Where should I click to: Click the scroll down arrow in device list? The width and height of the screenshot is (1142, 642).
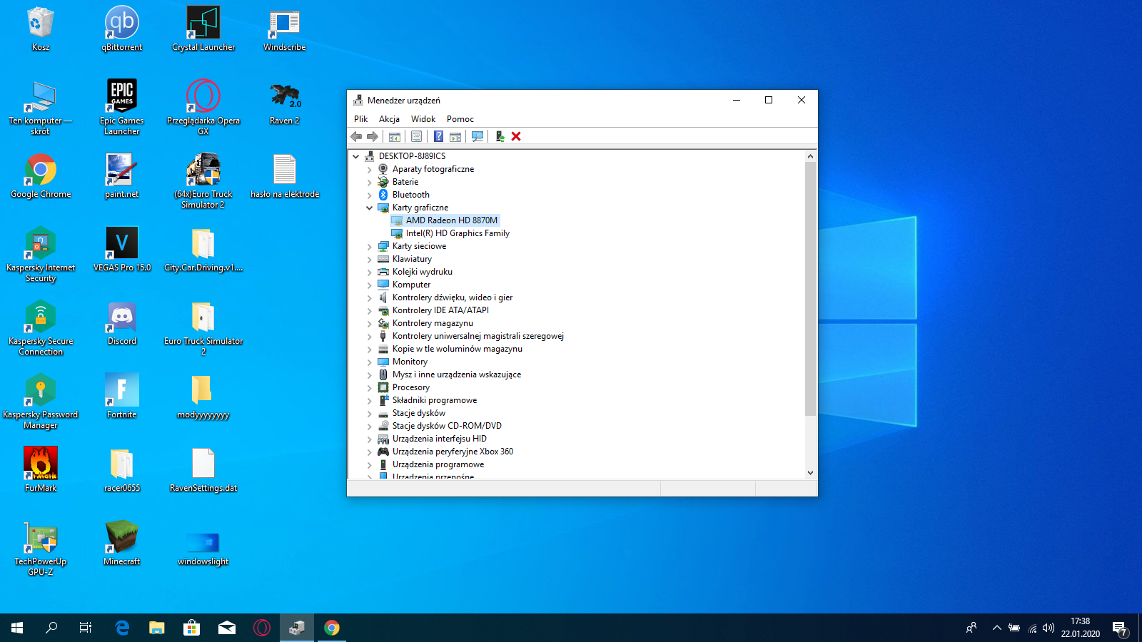[x=810, y=472]
